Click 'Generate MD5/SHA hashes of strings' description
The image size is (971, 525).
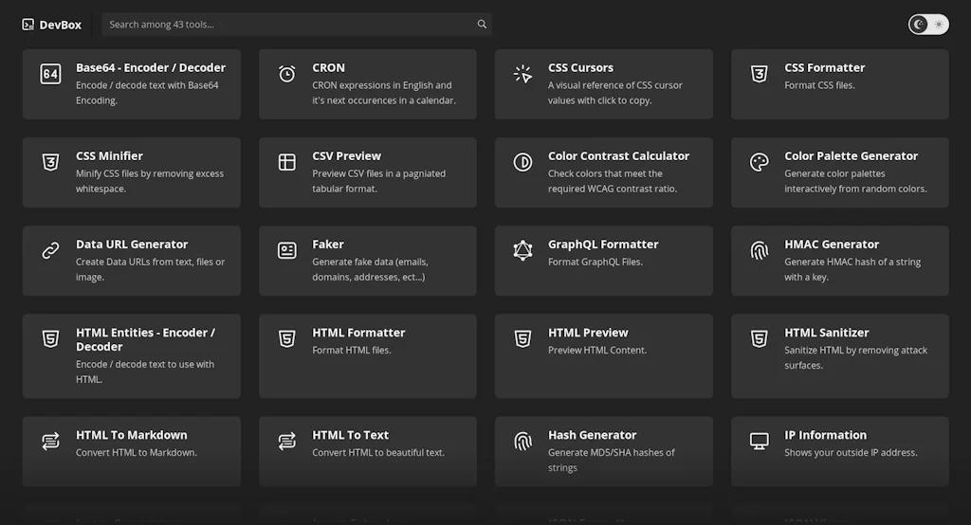pyautogui.click(x=612, y=460)
